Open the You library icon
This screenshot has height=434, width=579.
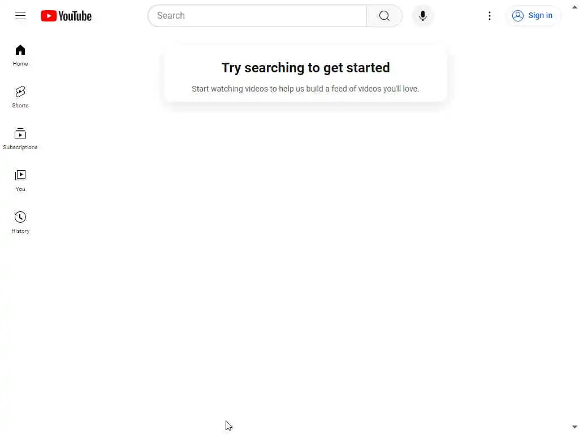[x=20, y=175]
